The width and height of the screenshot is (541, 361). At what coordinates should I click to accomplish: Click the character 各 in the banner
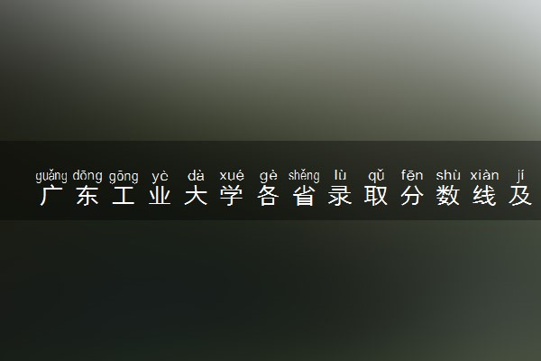(x=268, y=196)
